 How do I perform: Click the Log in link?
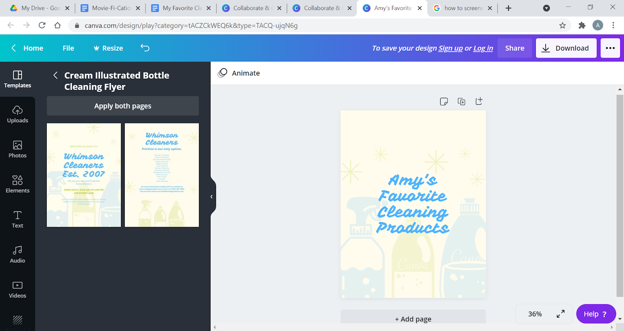tap(483, 48)
